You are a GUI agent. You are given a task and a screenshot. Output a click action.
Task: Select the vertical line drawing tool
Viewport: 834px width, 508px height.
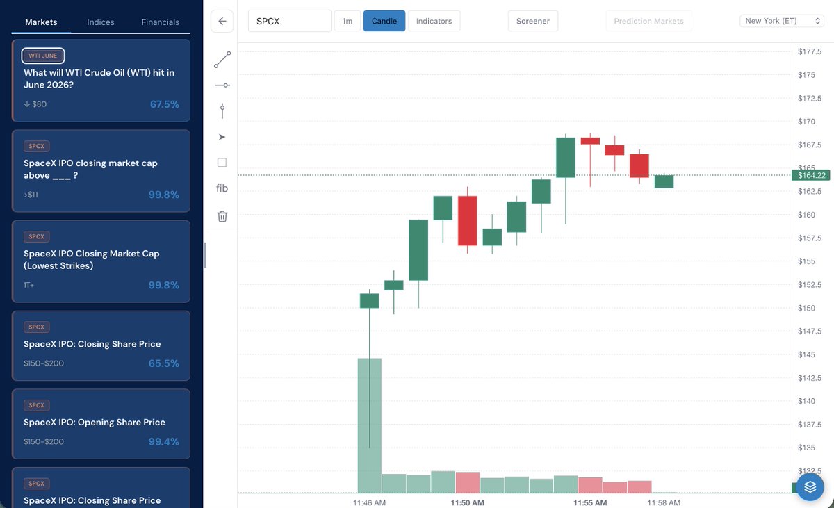point(222,110)
